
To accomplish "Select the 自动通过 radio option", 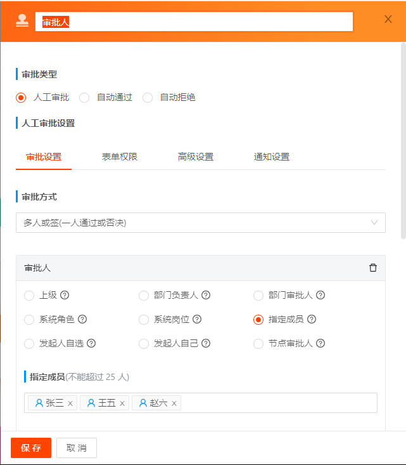I will click(84, 98).
